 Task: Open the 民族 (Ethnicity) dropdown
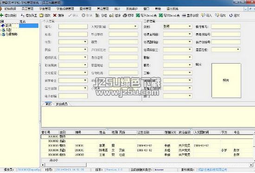pyautogui.click(x=85, y=49)
